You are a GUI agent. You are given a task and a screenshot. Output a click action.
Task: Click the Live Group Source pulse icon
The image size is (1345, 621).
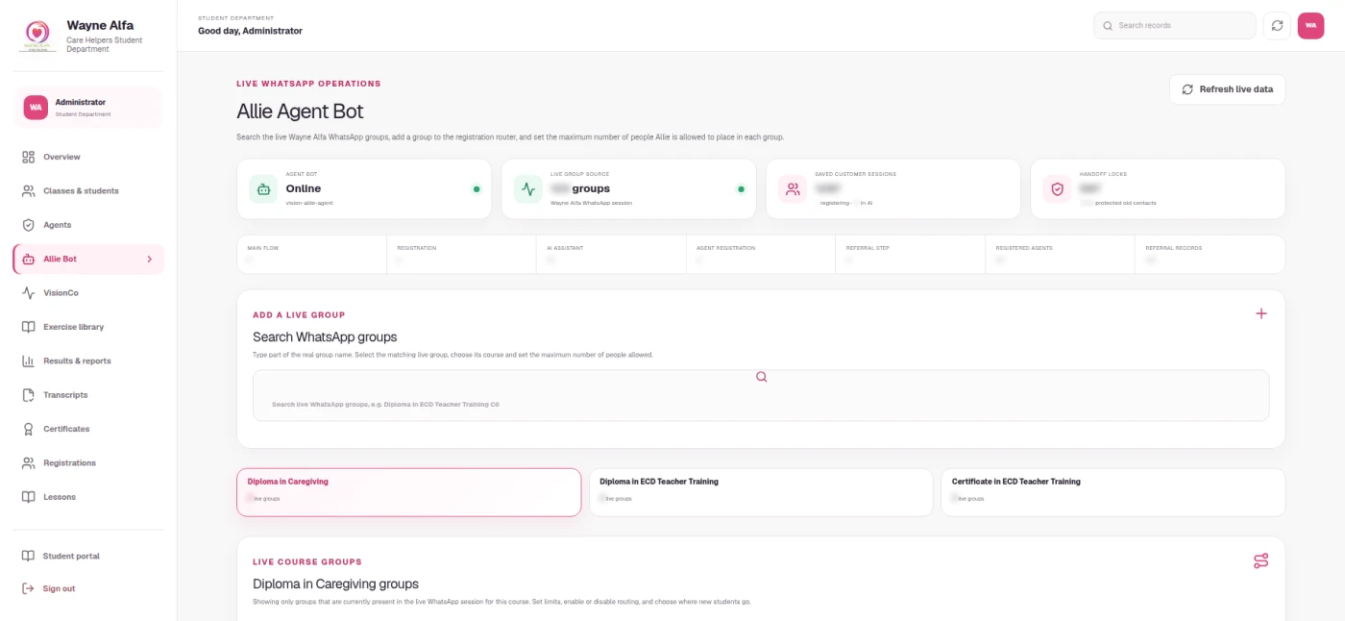coord(527,189)
